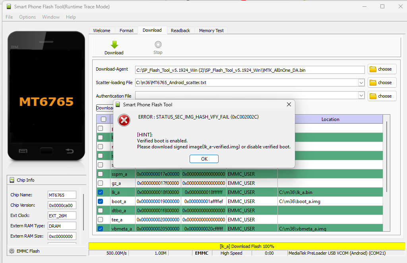
Task: Click the Stop icon in toolbar
Action: tap(158, 44)
